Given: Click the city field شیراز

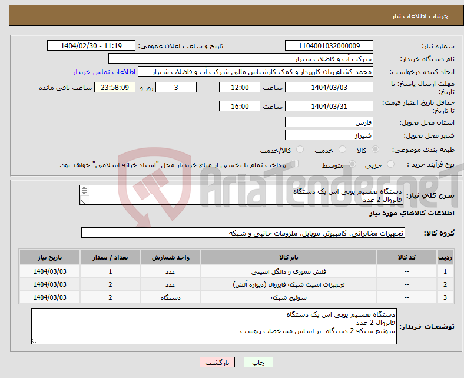Looking at the screenshot, I should pyautogui.click(x=329, y=135).
